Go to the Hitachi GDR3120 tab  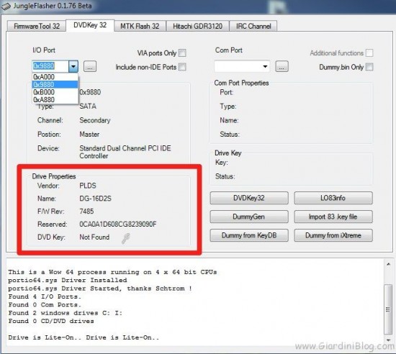click(197, 26)
